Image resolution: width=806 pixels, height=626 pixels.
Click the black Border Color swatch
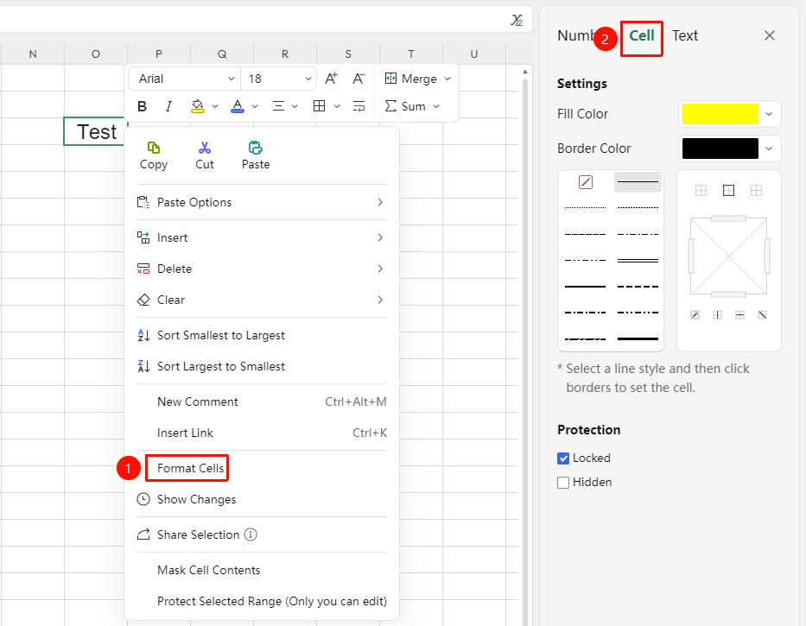pyautogui.click(x=720, y=149)
